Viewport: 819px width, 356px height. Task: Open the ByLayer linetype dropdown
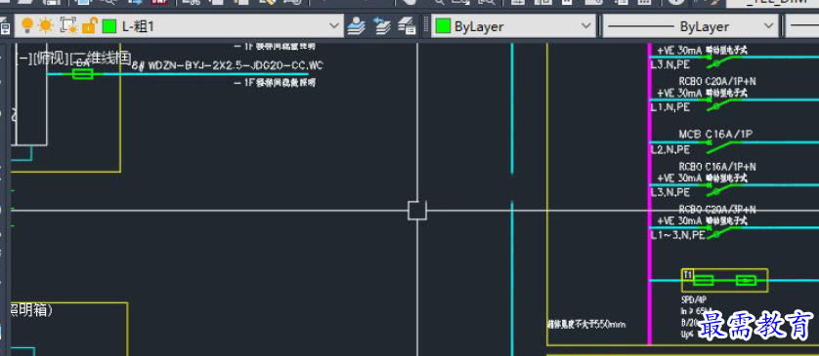[690, 26]
